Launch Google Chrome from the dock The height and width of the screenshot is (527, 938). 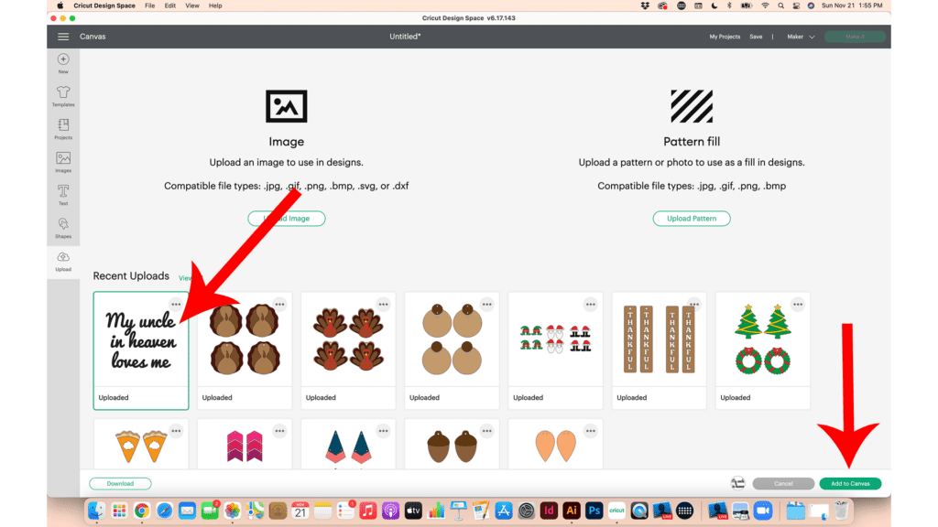point(142,511)
